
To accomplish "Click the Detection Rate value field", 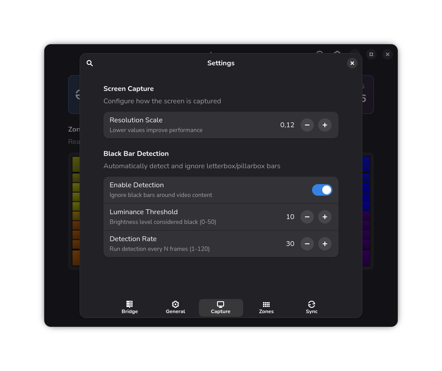I will point(290,244).
